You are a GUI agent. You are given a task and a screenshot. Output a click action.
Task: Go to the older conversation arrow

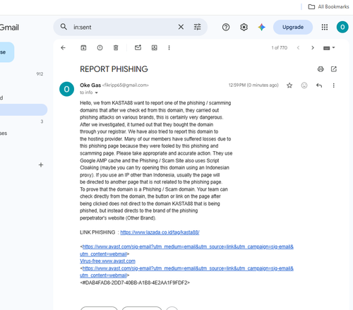click(313, 48)
